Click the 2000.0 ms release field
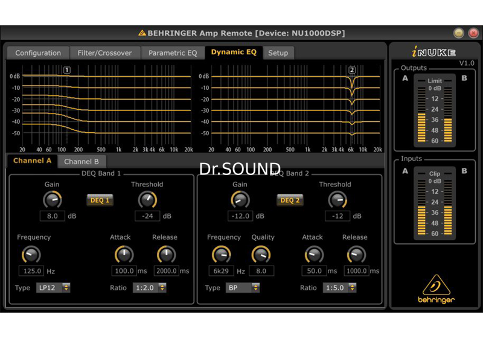The image size is (483, 338). [x=167, y=271]
